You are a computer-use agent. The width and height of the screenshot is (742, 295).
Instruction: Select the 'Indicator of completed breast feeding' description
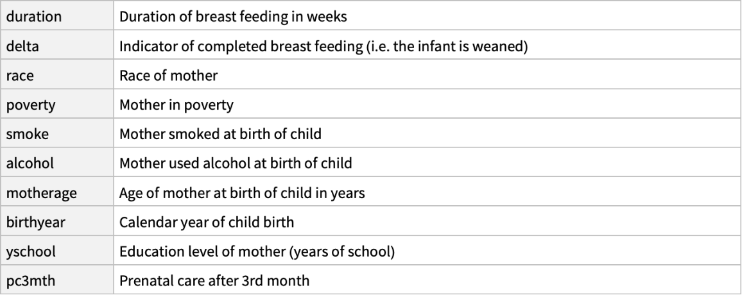324,47
